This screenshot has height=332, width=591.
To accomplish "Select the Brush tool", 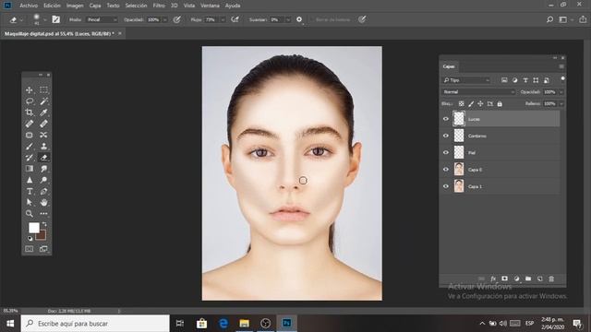I will click(29, 147).
